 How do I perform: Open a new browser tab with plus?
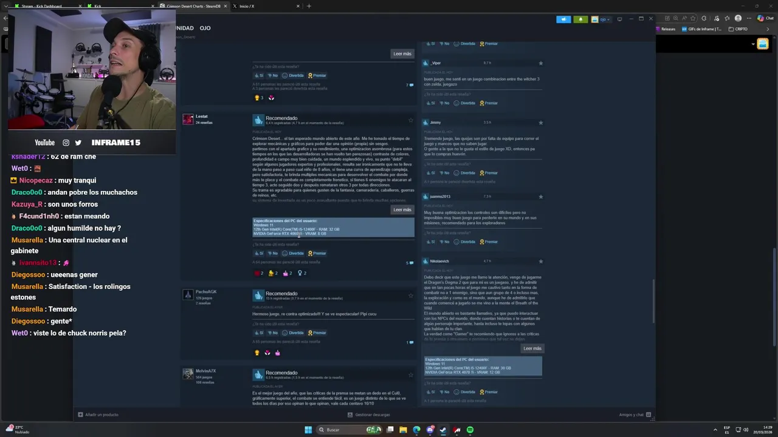click(309, 6)
